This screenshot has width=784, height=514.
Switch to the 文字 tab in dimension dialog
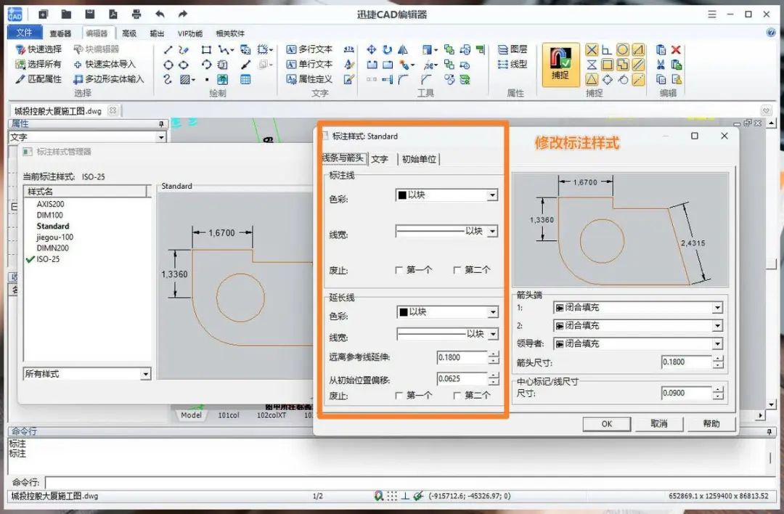[x=380, y=159]
